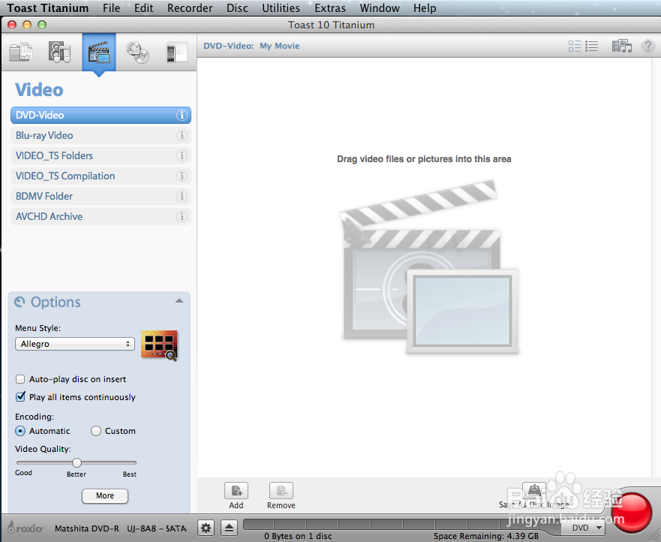Viewport: 661px width, 542px height.
Task: Open the Help menu
Action: (425, 8)
